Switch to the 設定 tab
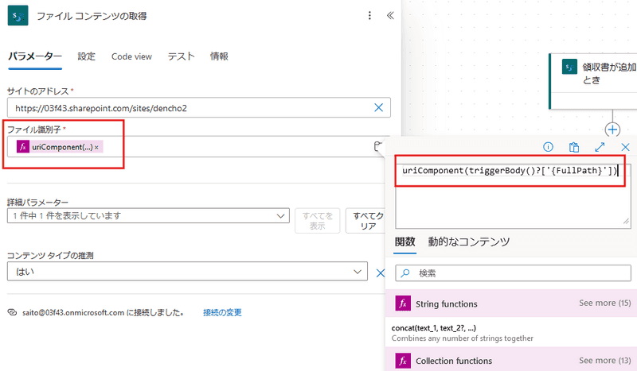 [x=86, y=56]
